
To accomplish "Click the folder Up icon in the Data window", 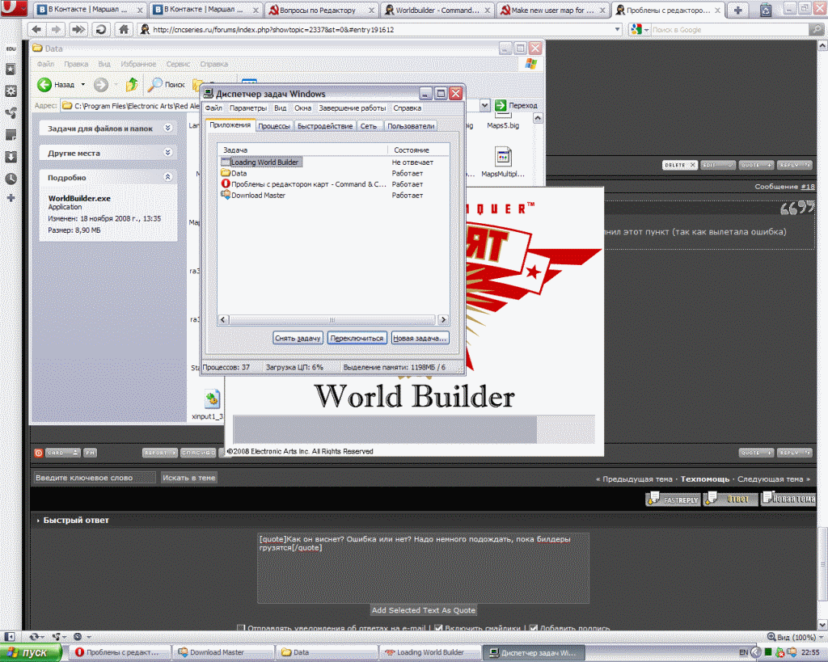I will [132, 84].
